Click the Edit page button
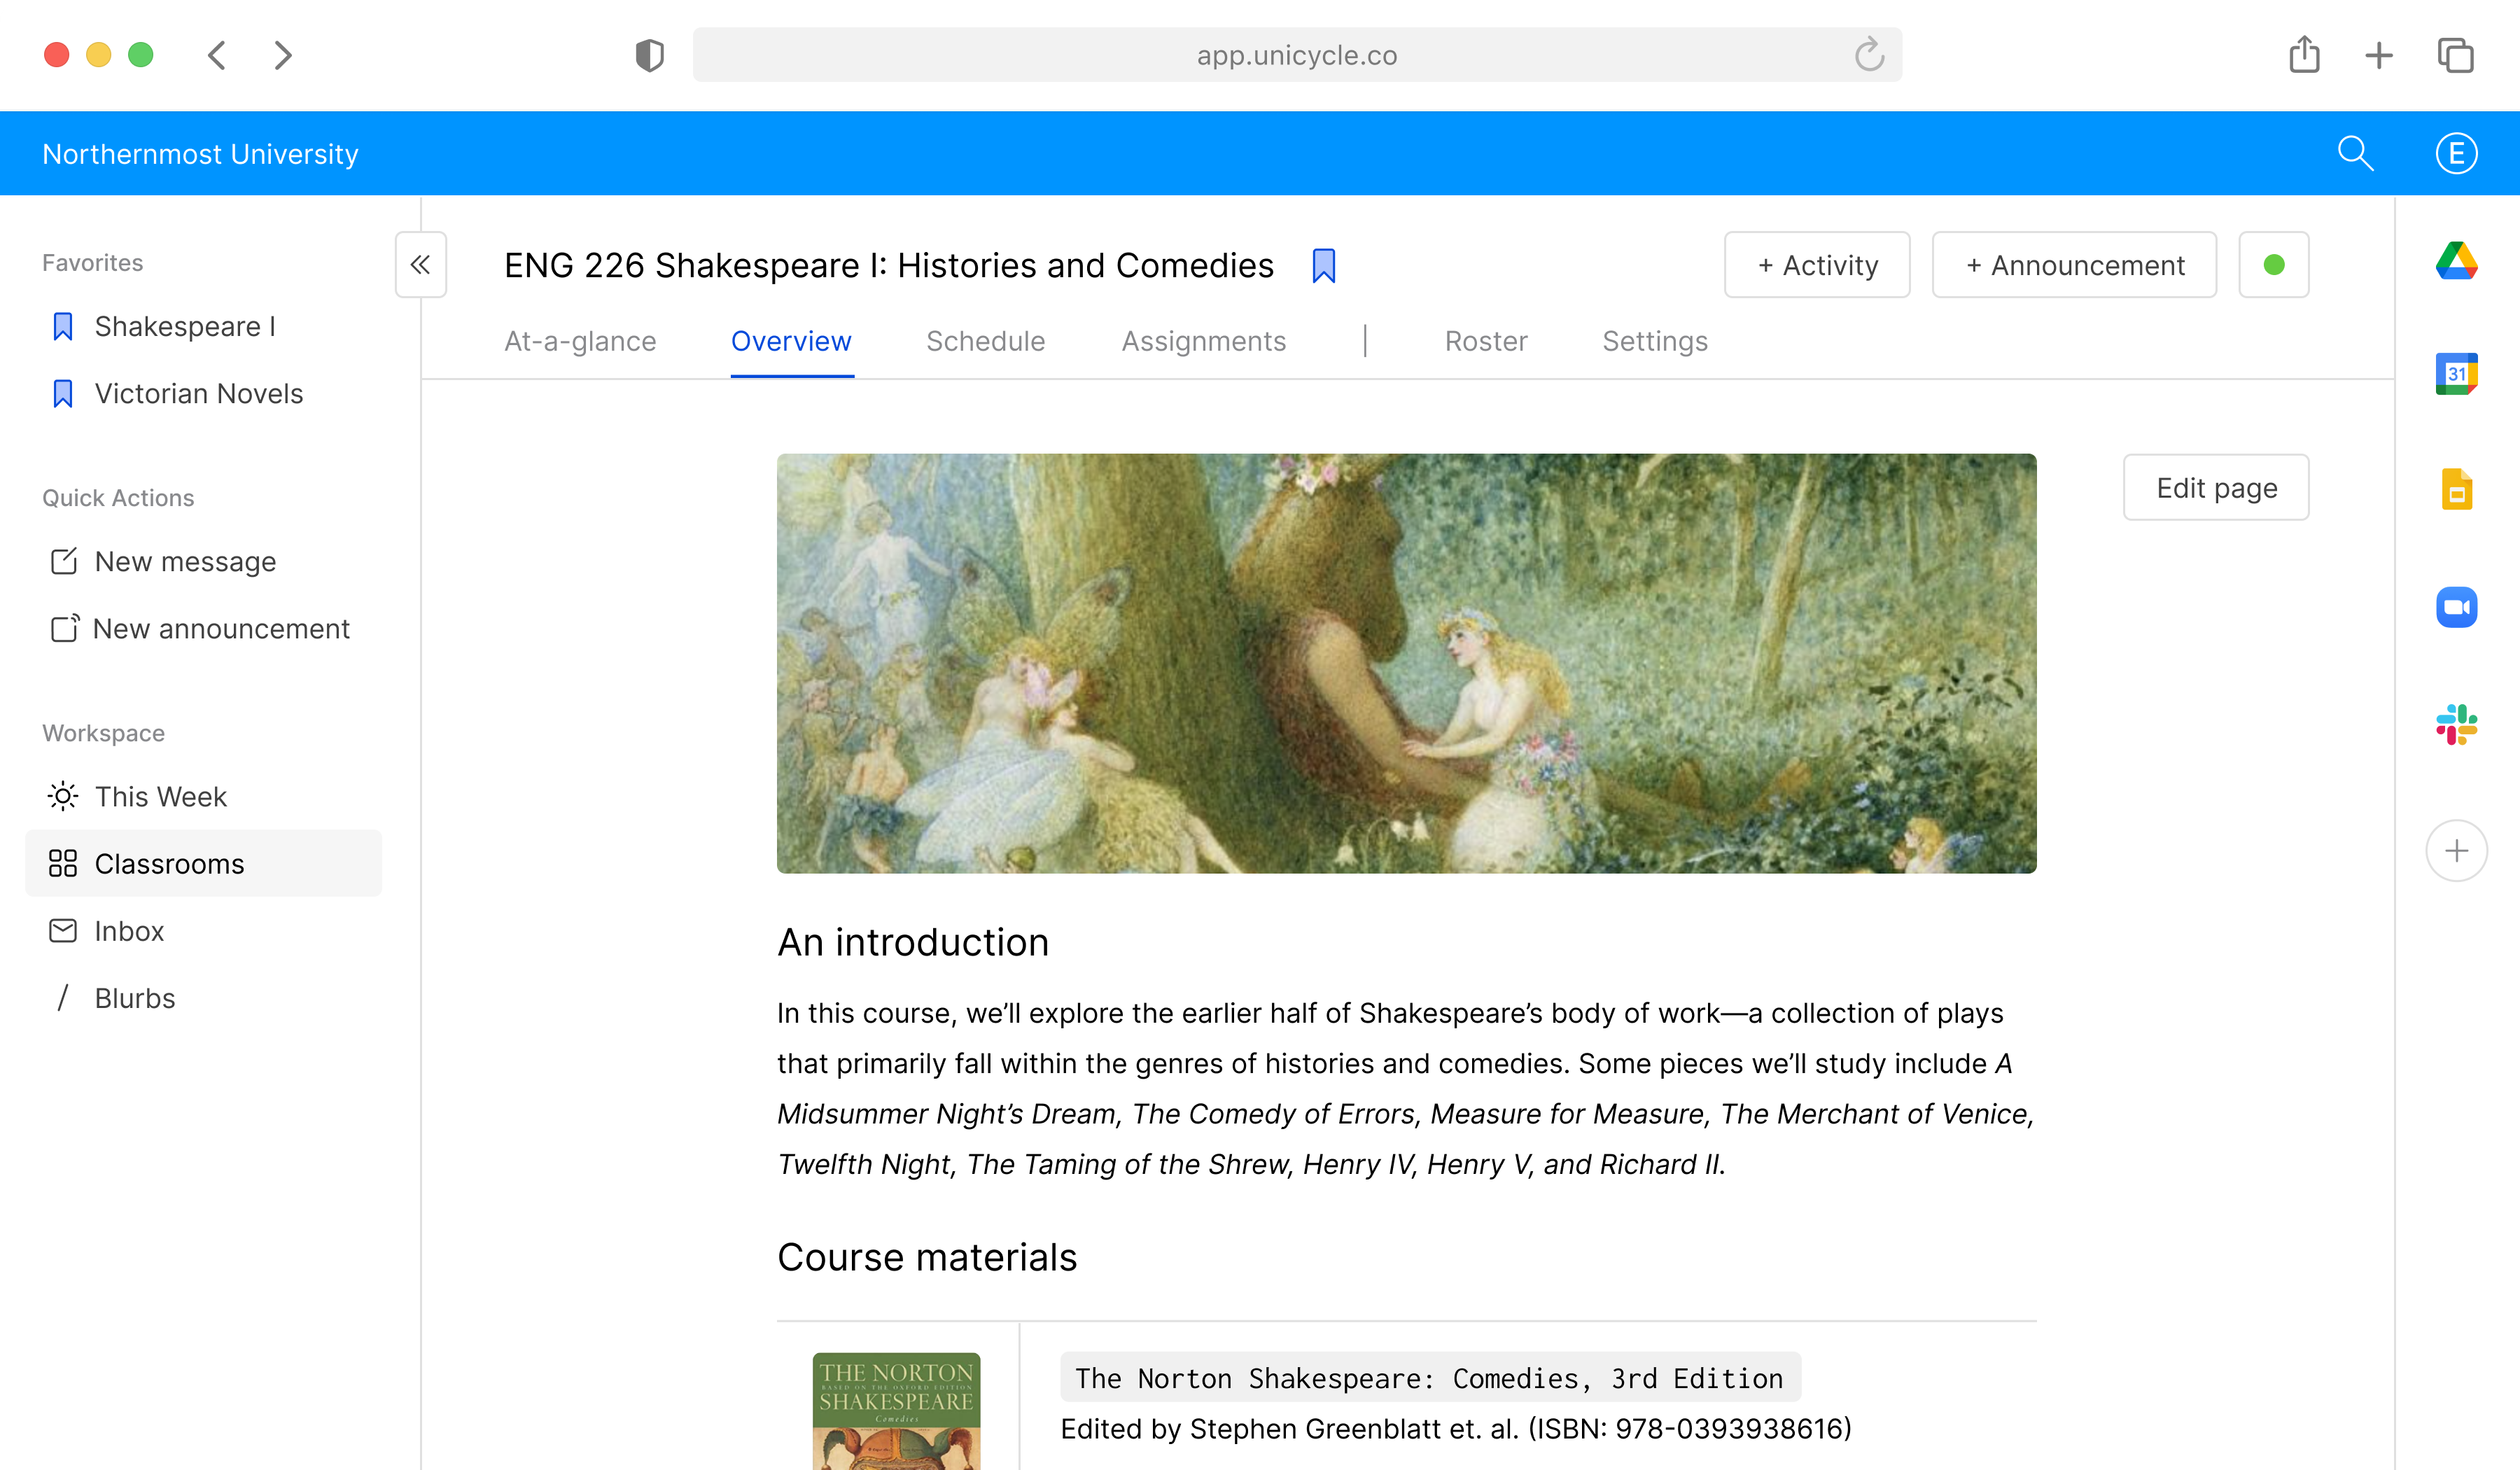The height and width of the screenshot is (1470, 2520). pyautogui.click(x=2216, y=488)
